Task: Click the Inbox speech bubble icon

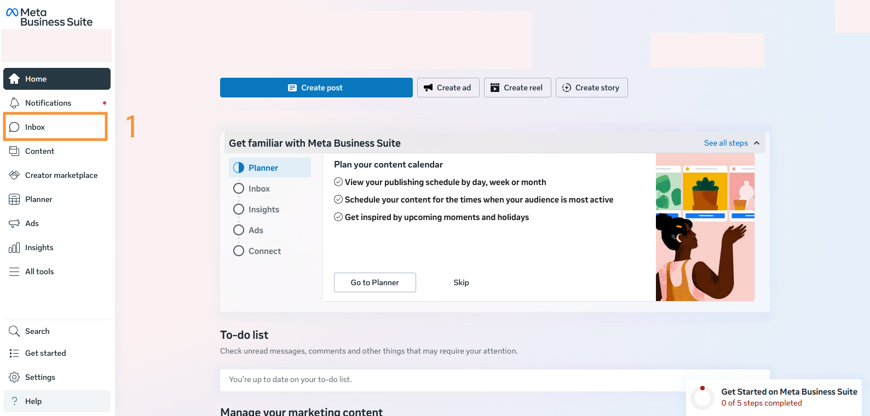Action: click(14, 127)
